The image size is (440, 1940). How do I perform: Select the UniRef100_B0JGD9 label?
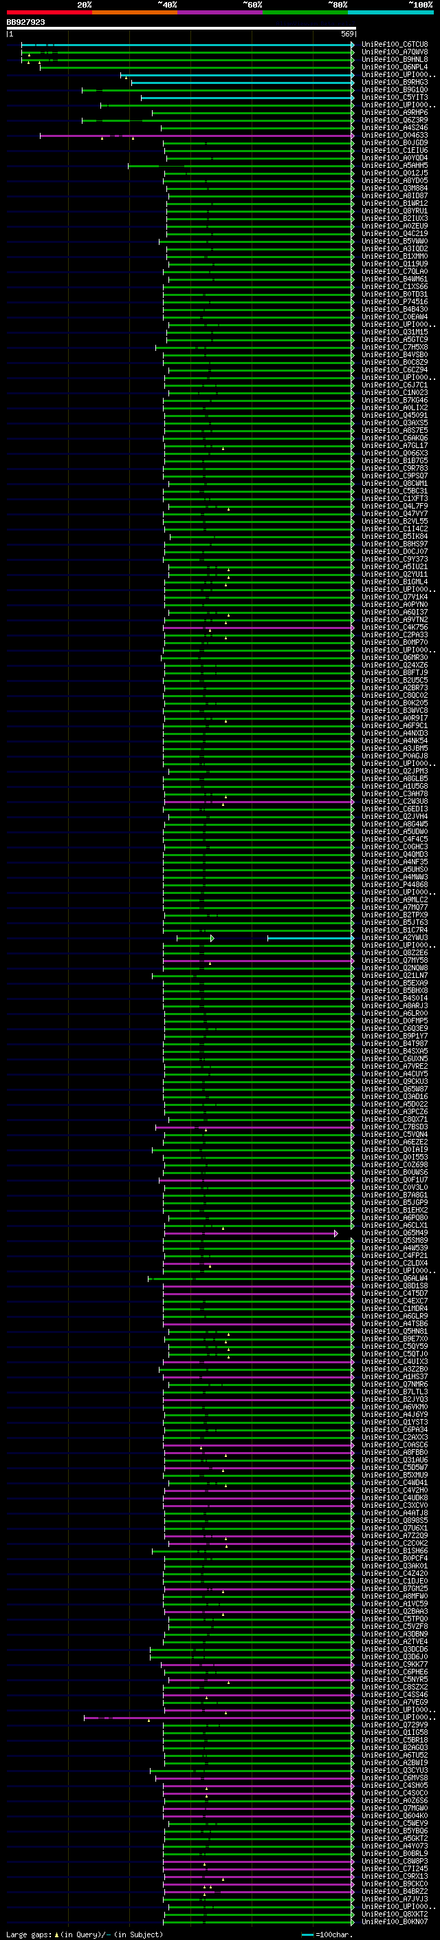coord(395,143)
